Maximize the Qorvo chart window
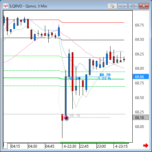The width and height of the screenshot is (152, 152). point(133,6)
